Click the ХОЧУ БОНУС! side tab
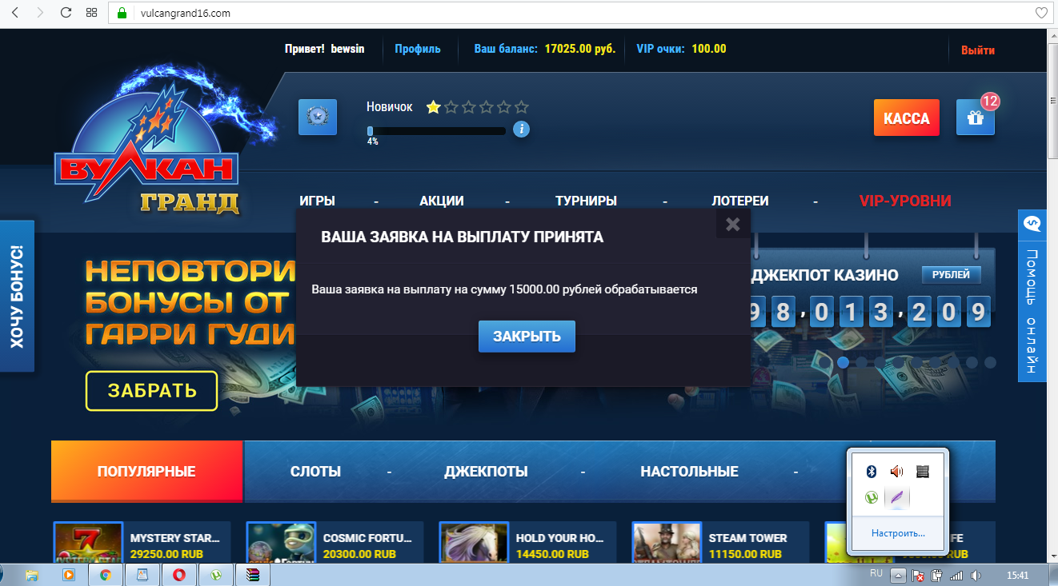The width and height of the screenshot is (1058, 586). tap(17, 296)
